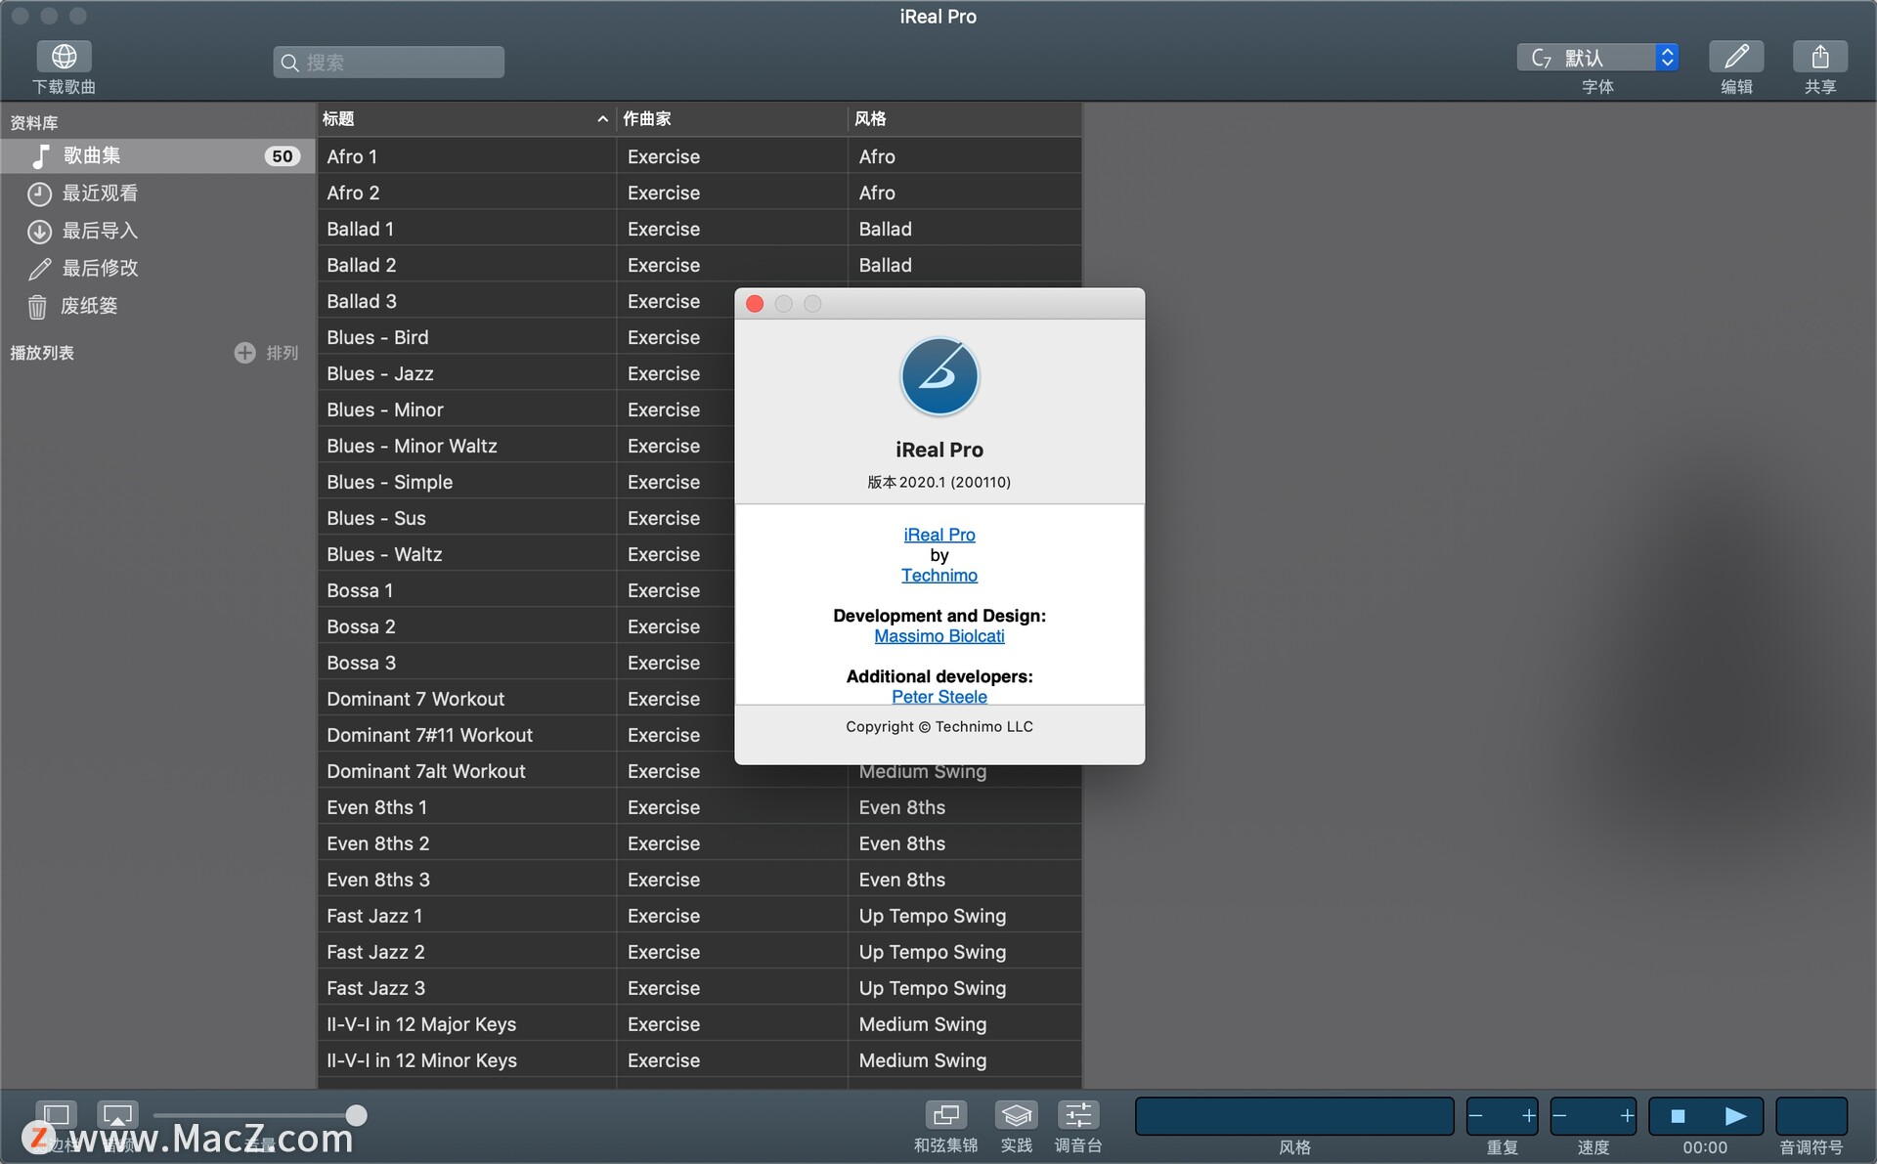Select the Ballad 1 song

point(700,229)
